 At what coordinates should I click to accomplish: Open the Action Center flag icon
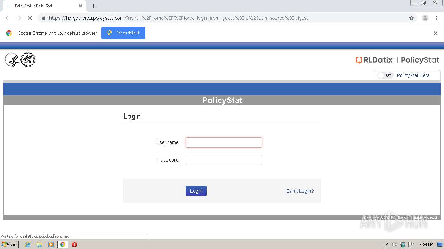[411, 245]
